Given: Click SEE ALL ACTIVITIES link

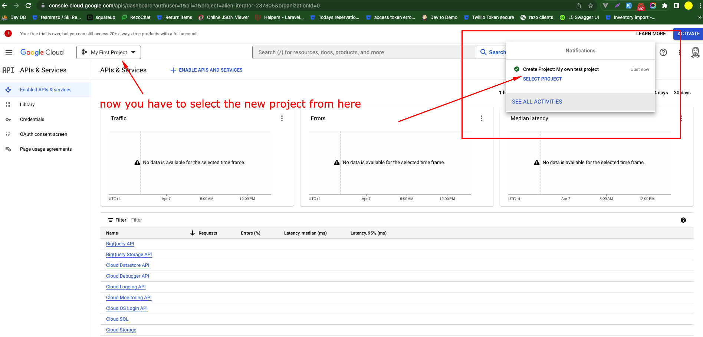Looking at the screenshot, I should pos(537,102).
